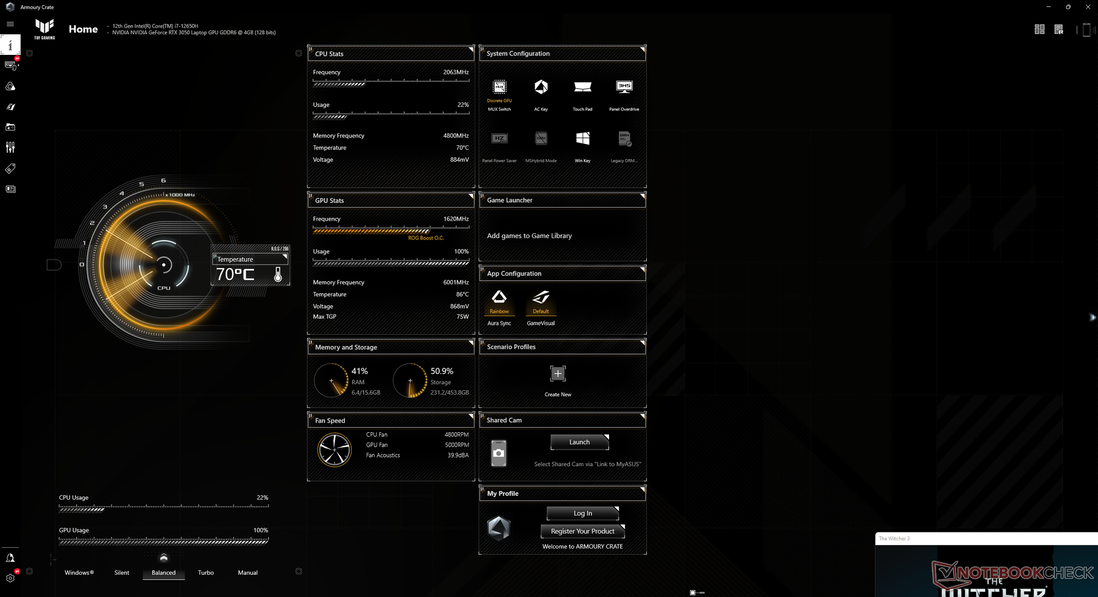Select the Windows® operating mode

(79, 572)
